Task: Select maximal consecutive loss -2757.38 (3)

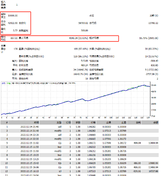Action: pos(152,74)
